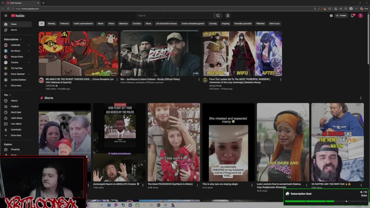Open the Shorts shelf options menu
This screenshot has height=208, width=370.
pyautogui.click(x=361, y=98)
